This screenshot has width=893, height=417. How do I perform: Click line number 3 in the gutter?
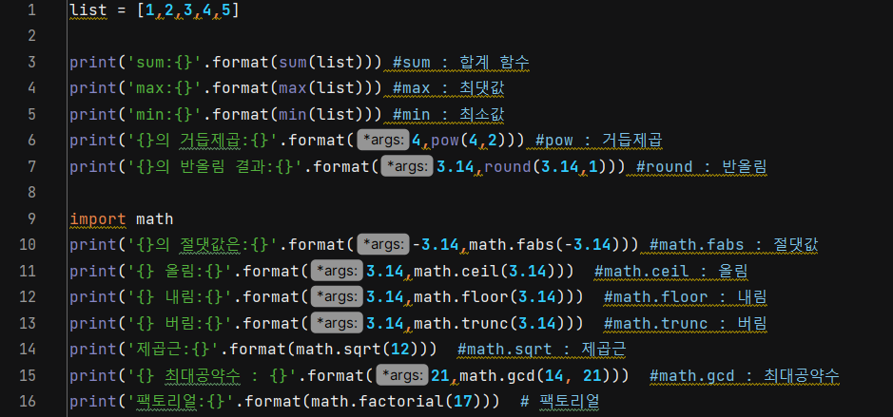pos(31,63)
